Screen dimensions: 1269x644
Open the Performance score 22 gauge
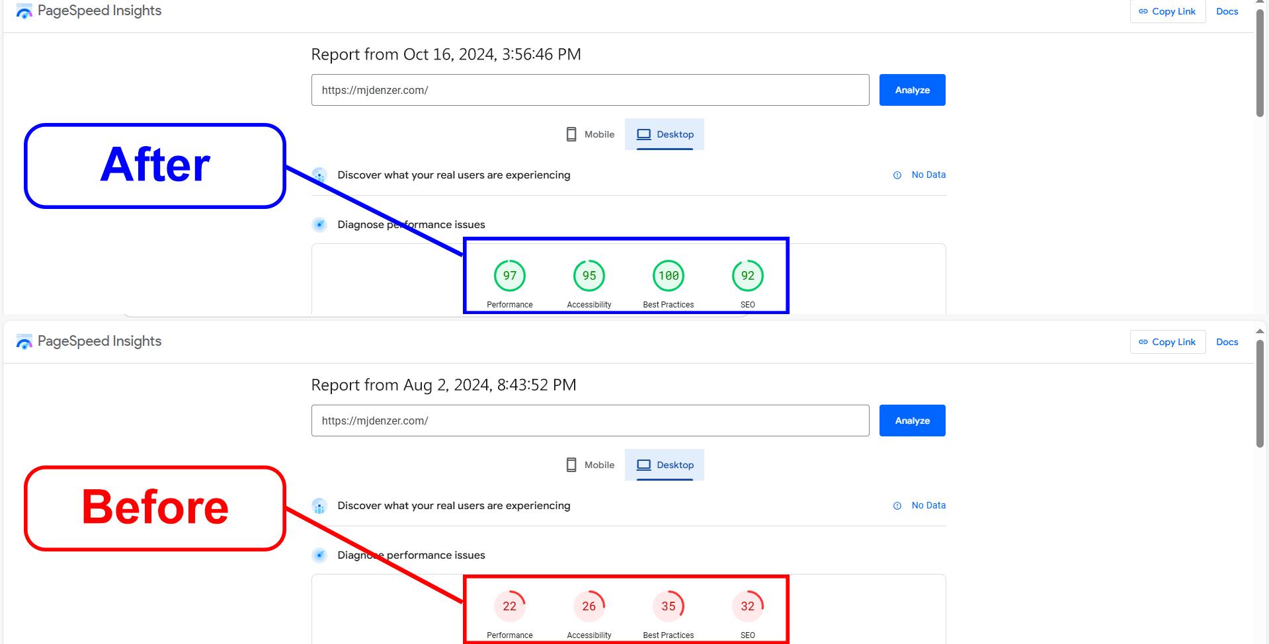pos(510,606)
